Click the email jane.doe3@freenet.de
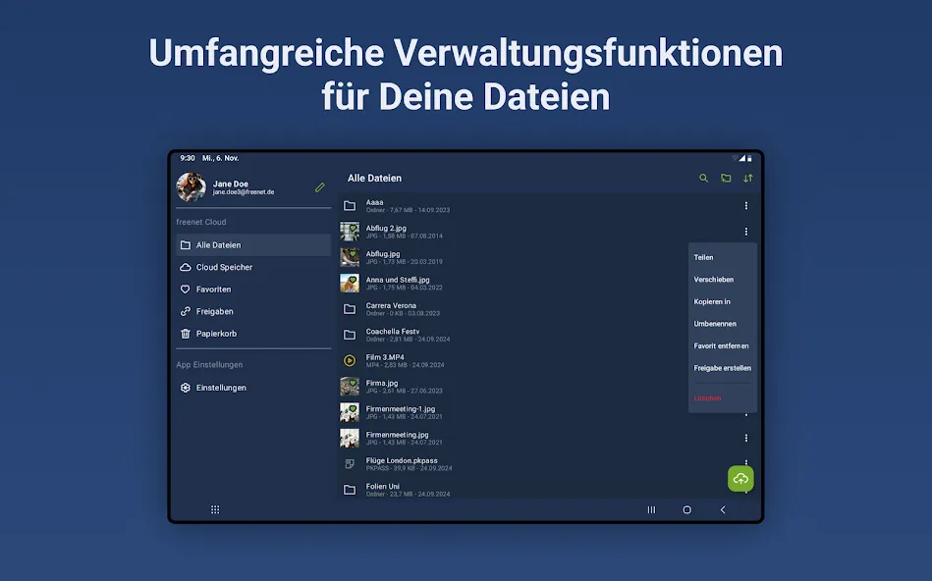Screen dimensions: 932x581 (244, 192)
